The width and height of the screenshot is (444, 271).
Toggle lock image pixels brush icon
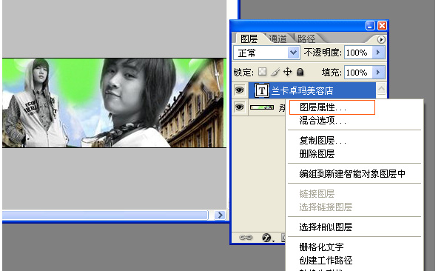[x=275, y=72]
